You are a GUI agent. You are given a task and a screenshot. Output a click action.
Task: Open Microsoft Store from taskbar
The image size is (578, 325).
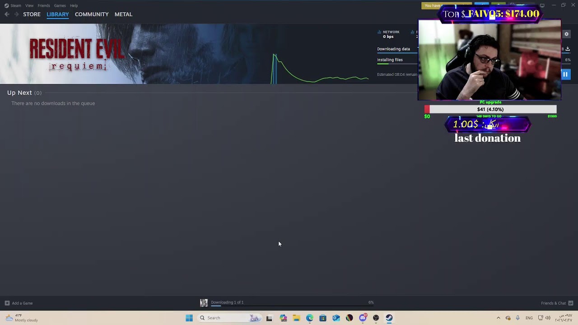click(x=323, y=318)
